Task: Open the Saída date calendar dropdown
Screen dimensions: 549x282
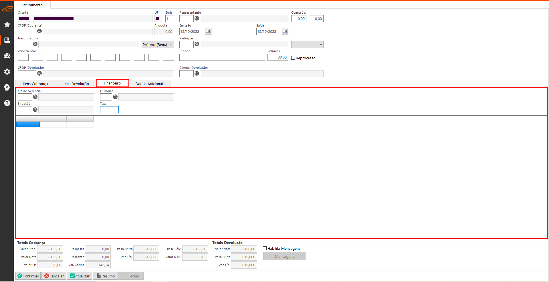Action: tap(285, 31)
